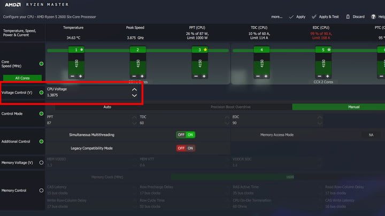
Task: Select the Precision Boost Overdrive tab
Action: point(230,107)
